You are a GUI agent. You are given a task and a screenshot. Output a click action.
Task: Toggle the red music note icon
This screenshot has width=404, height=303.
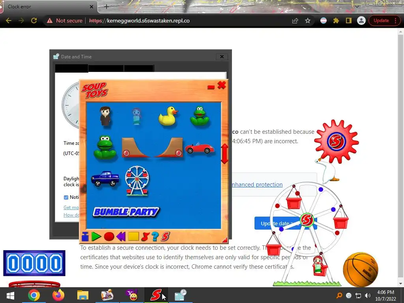click(x=145, y=236)
